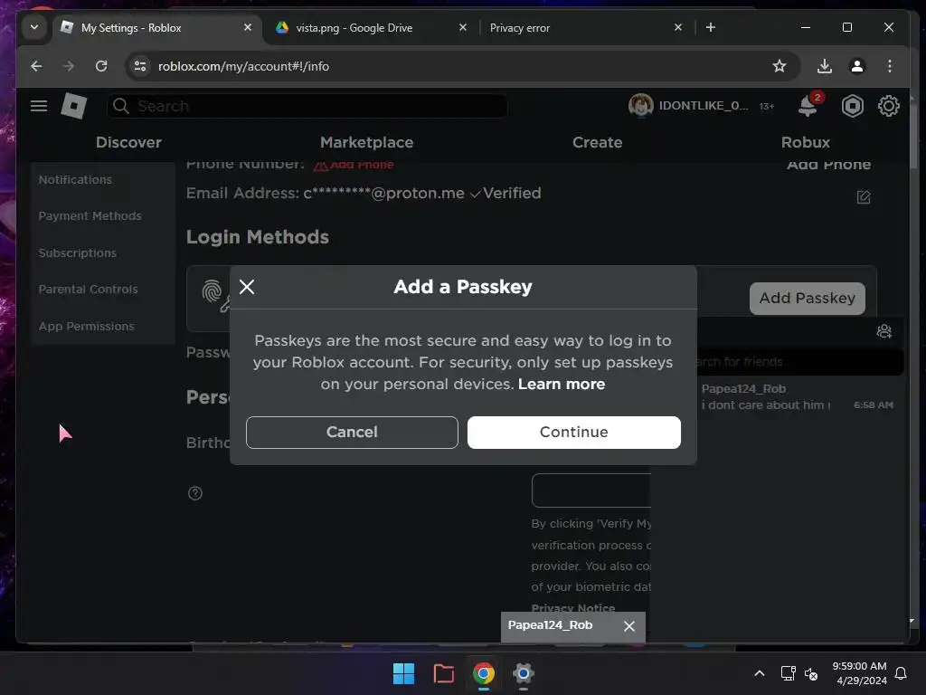Bookmark this page with the star
Image resolution: width=926 pixels, height=695 pixels.
(x=780, y=66)
